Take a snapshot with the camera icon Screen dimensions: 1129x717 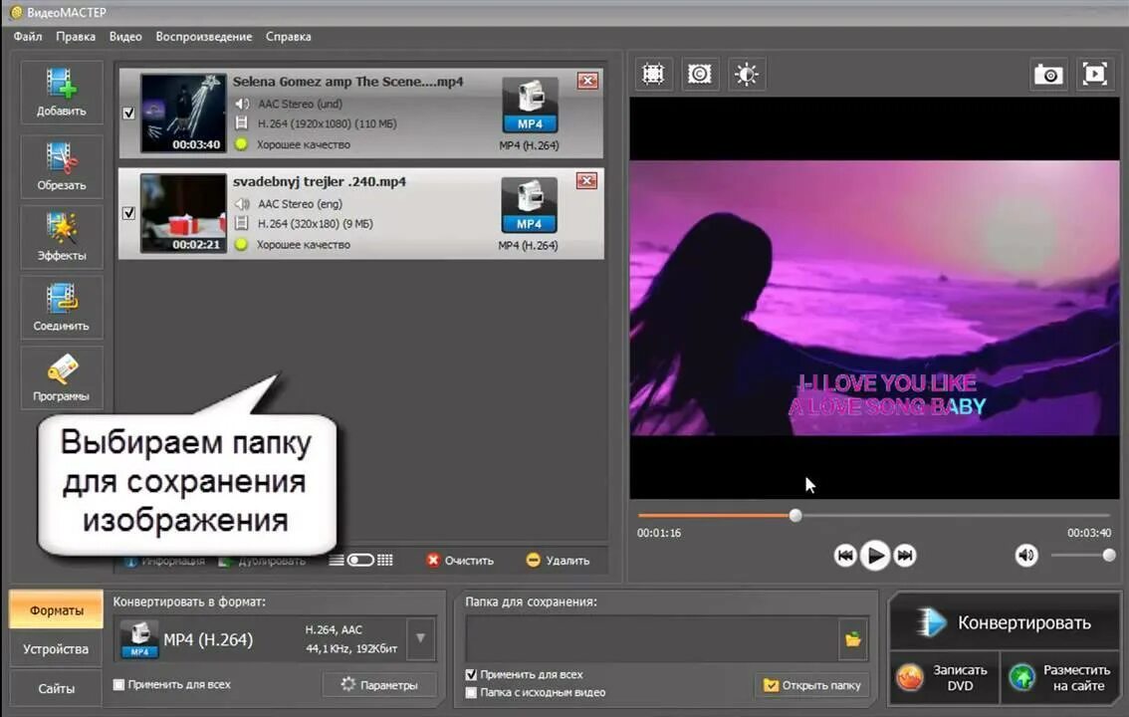(1048, 74)
